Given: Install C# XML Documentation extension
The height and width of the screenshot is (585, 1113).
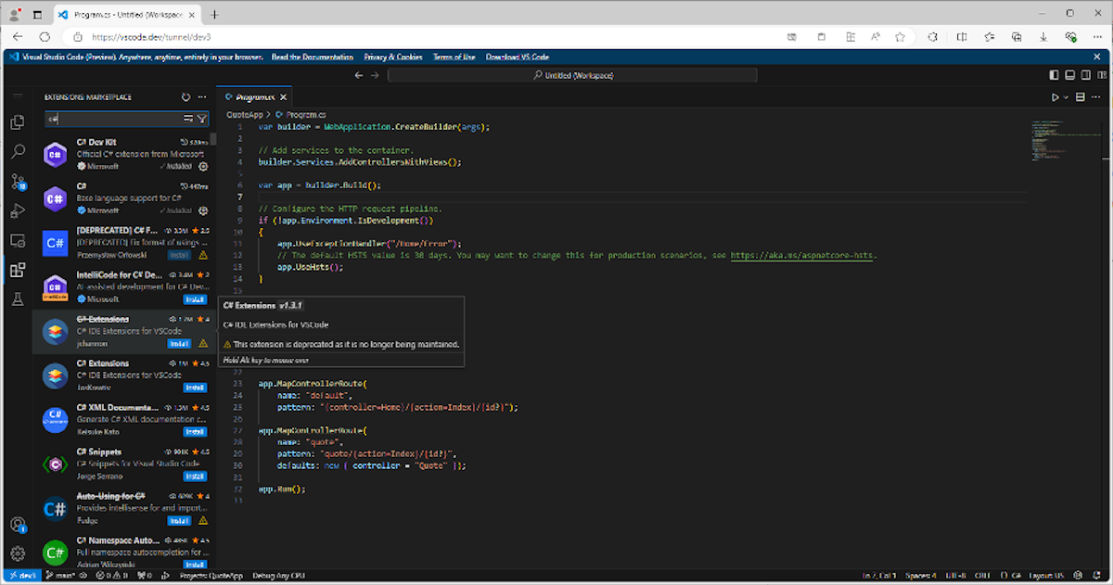Looking at the screenshot, I should pyautogui.click(x=195, y=432).
